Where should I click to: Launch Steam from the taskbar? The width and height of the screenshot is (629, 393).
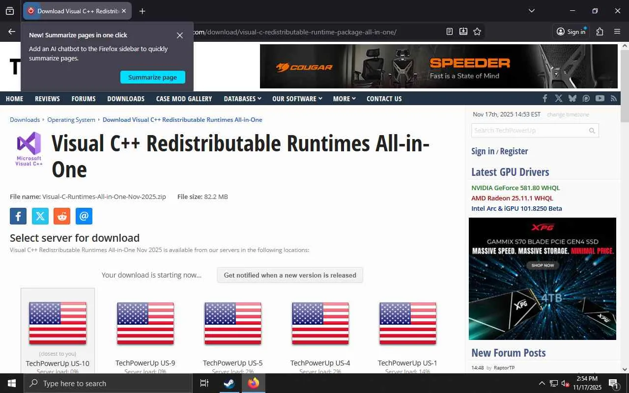click(229, 383)
